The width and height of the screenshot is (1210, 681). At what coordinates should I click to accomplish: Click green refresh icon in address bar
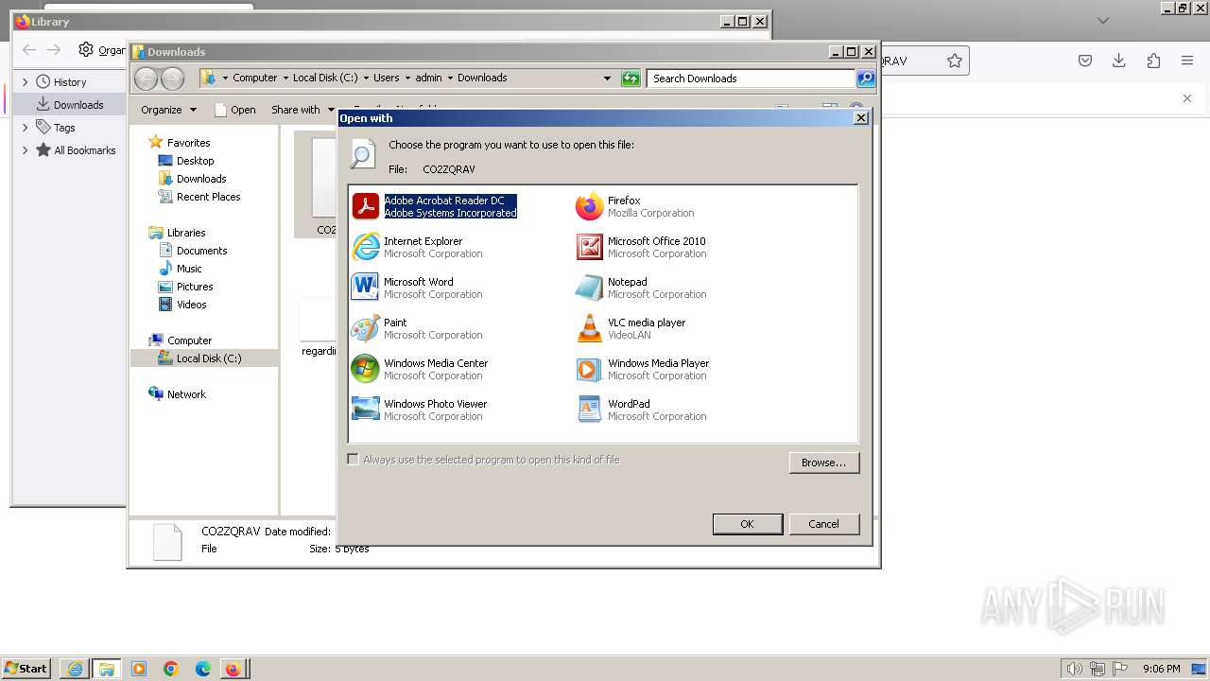tap(631, 78)
